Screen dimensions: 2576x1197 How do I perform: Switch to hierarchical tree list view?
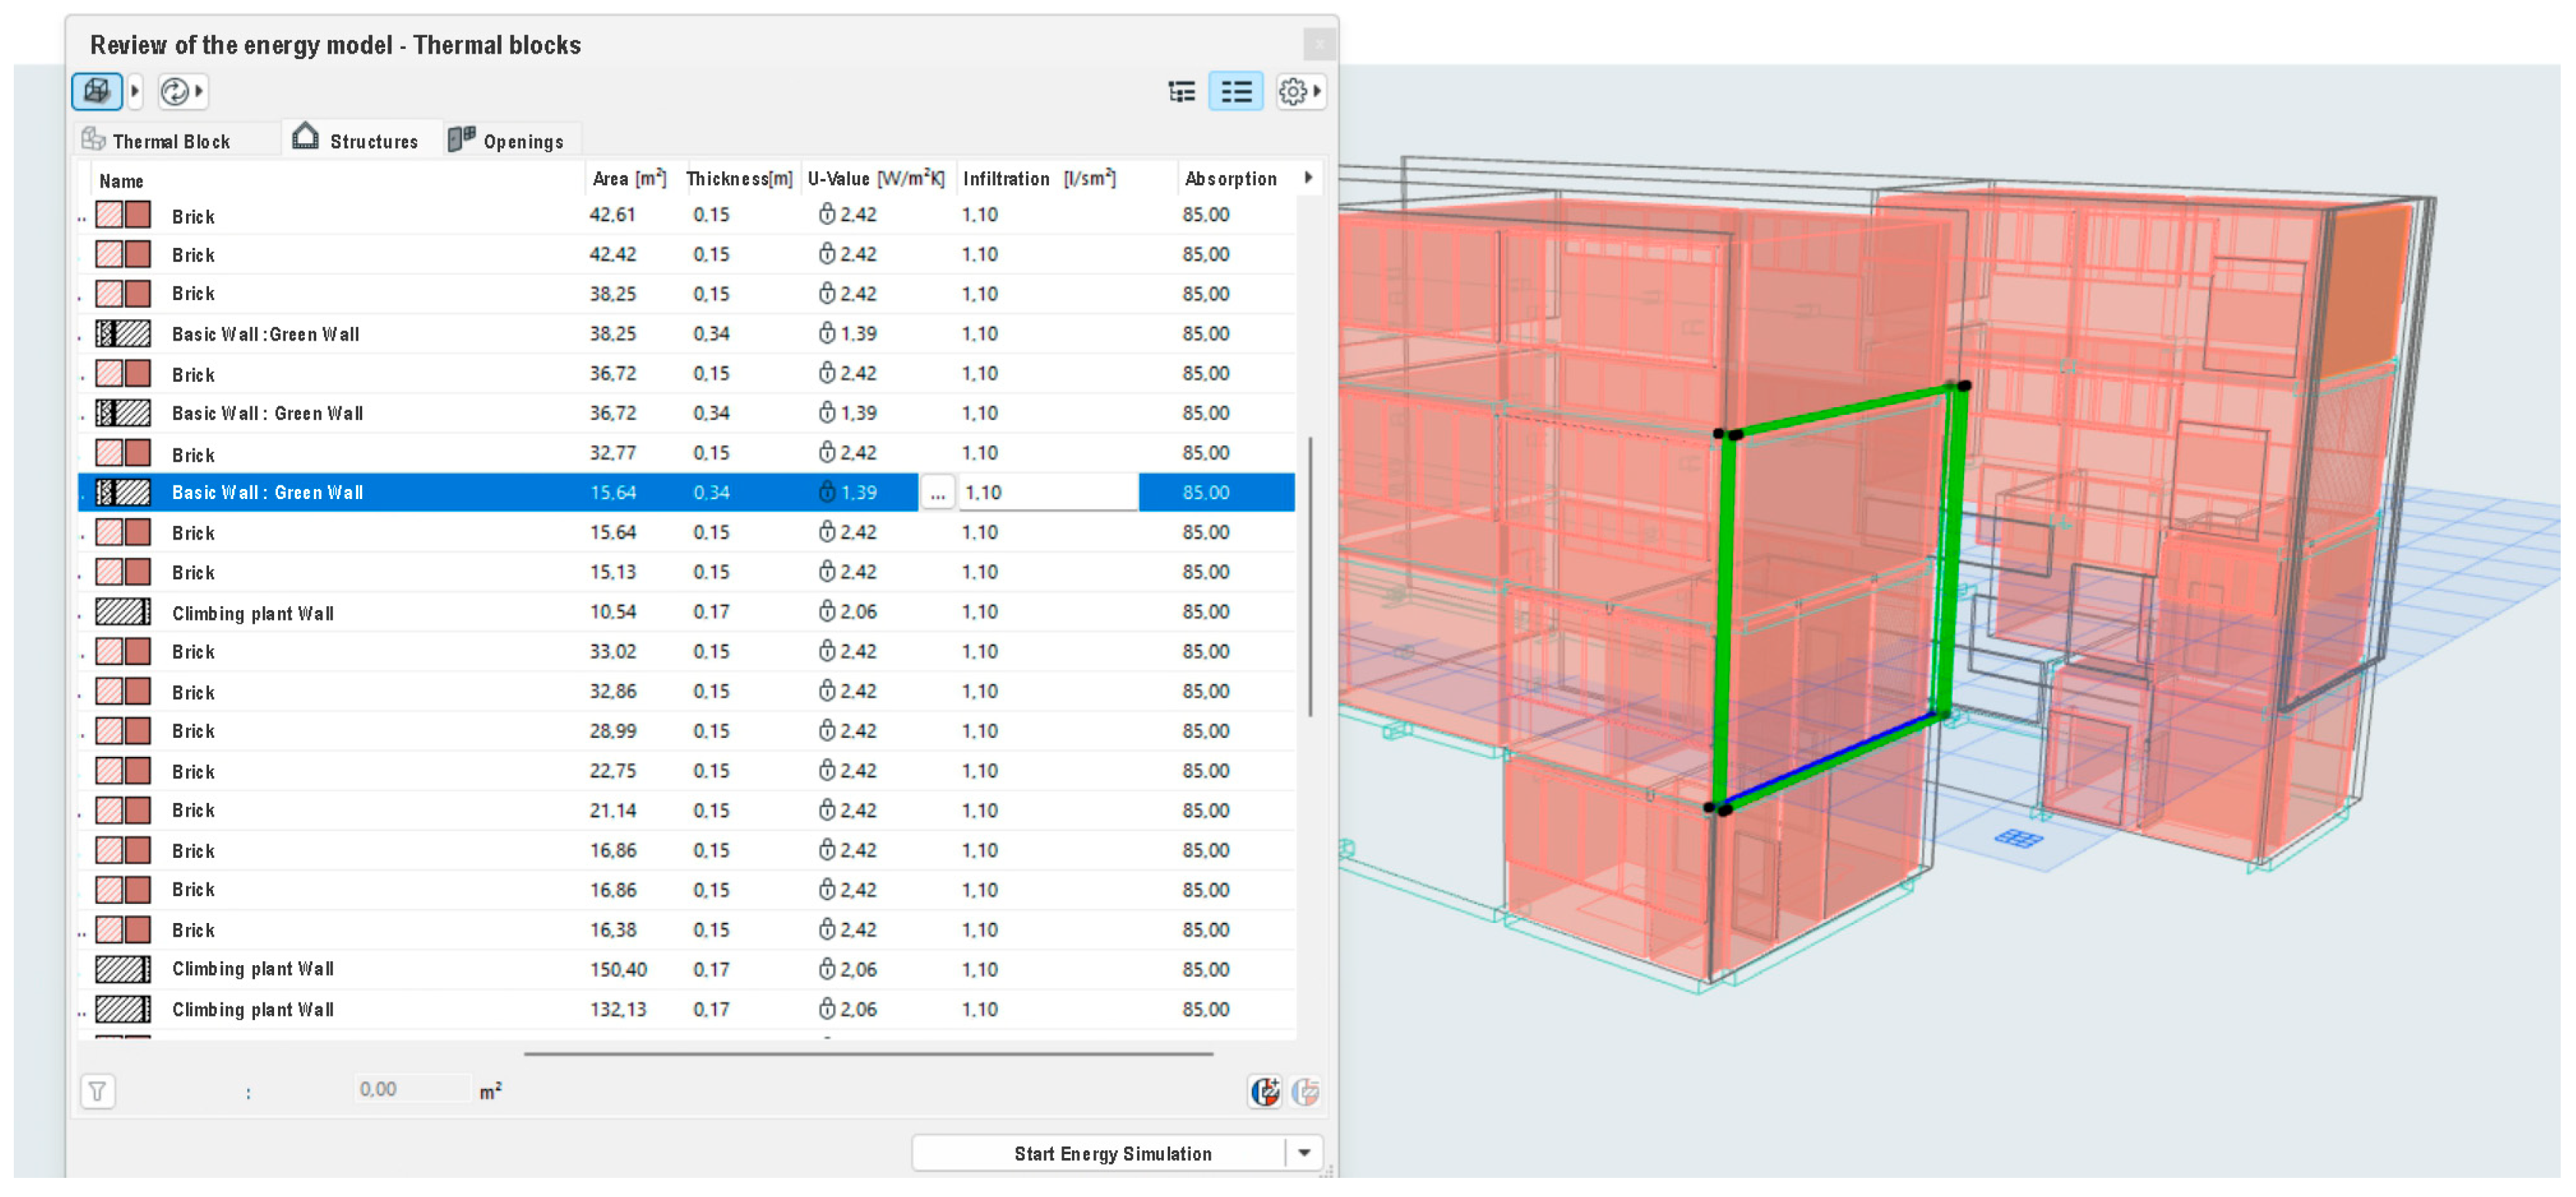coord(1181,92)
